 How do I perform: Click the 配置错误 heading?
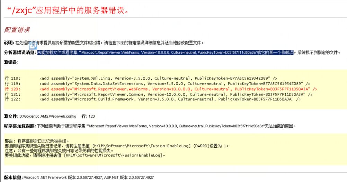(x=17, y=30)
